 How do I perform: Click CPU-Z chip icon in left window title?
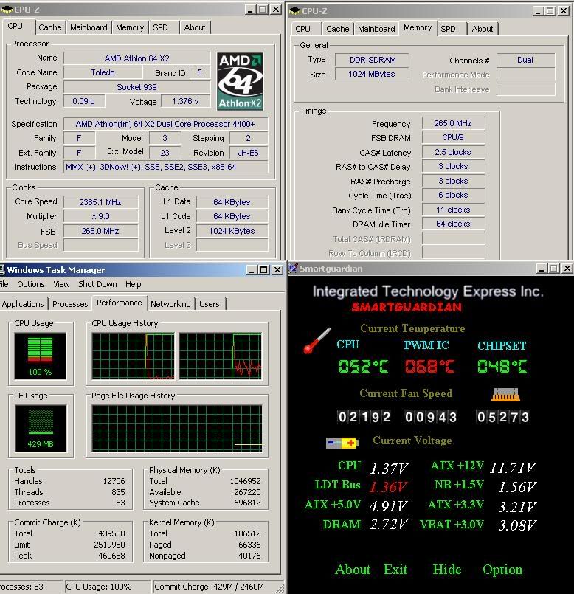tap(7, 10)
